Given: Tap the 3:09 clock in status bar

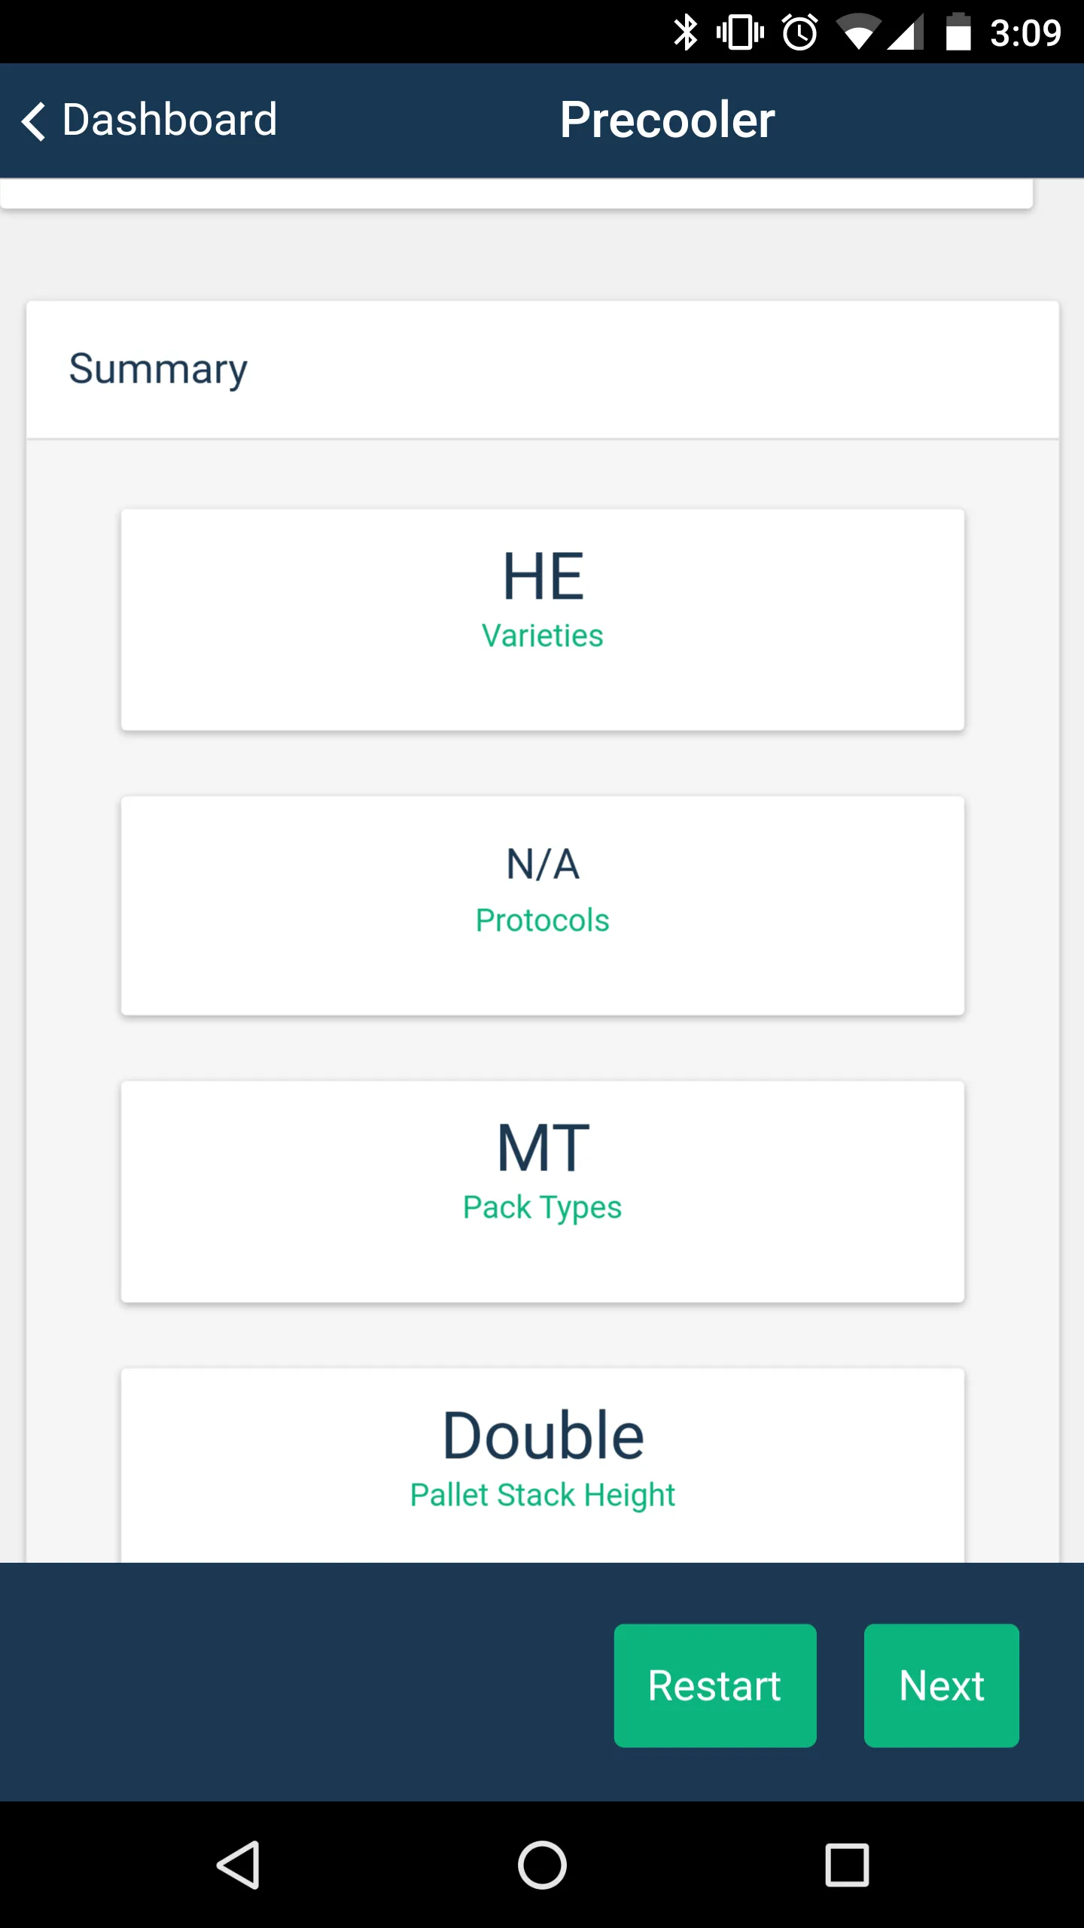Looking at the screenshot, I should [x=1025, y=33].
